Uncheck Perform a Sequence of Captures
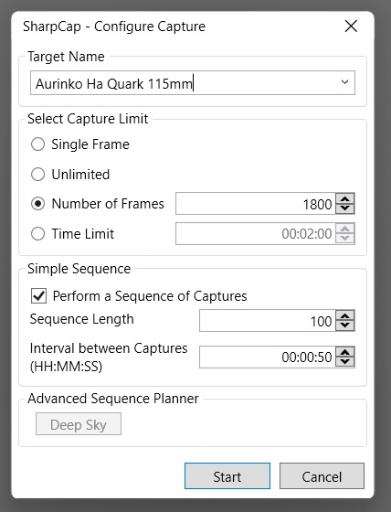 pos(38,296)
